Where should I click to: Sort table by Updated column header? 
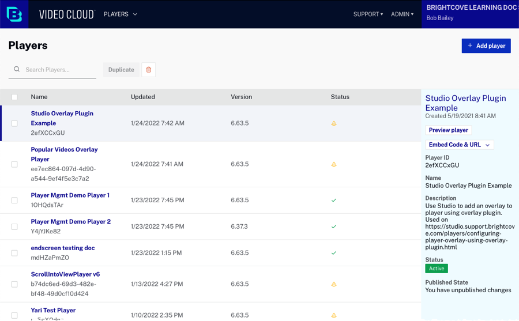pos(142,97)
